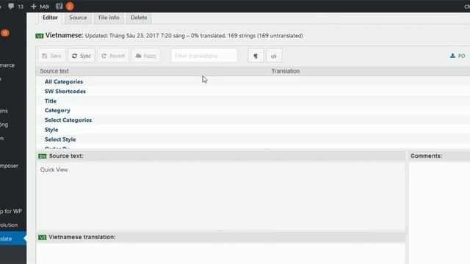The width and height of the screenshot is (470, 264).
Task: Focus the Filter translations field
Action: (x=204, y=56)
